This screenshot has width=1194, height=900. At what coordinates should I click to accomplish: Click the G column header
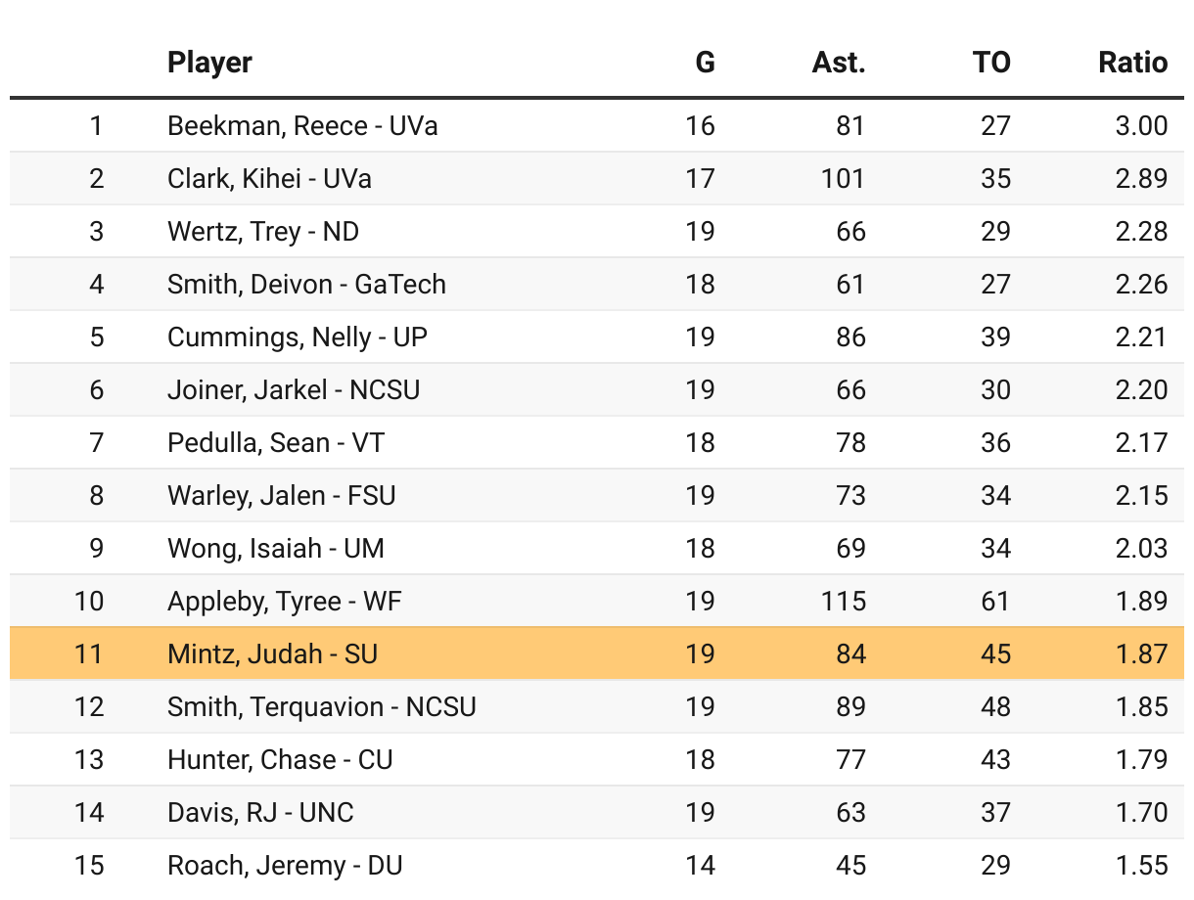click(x=705, y=63)
